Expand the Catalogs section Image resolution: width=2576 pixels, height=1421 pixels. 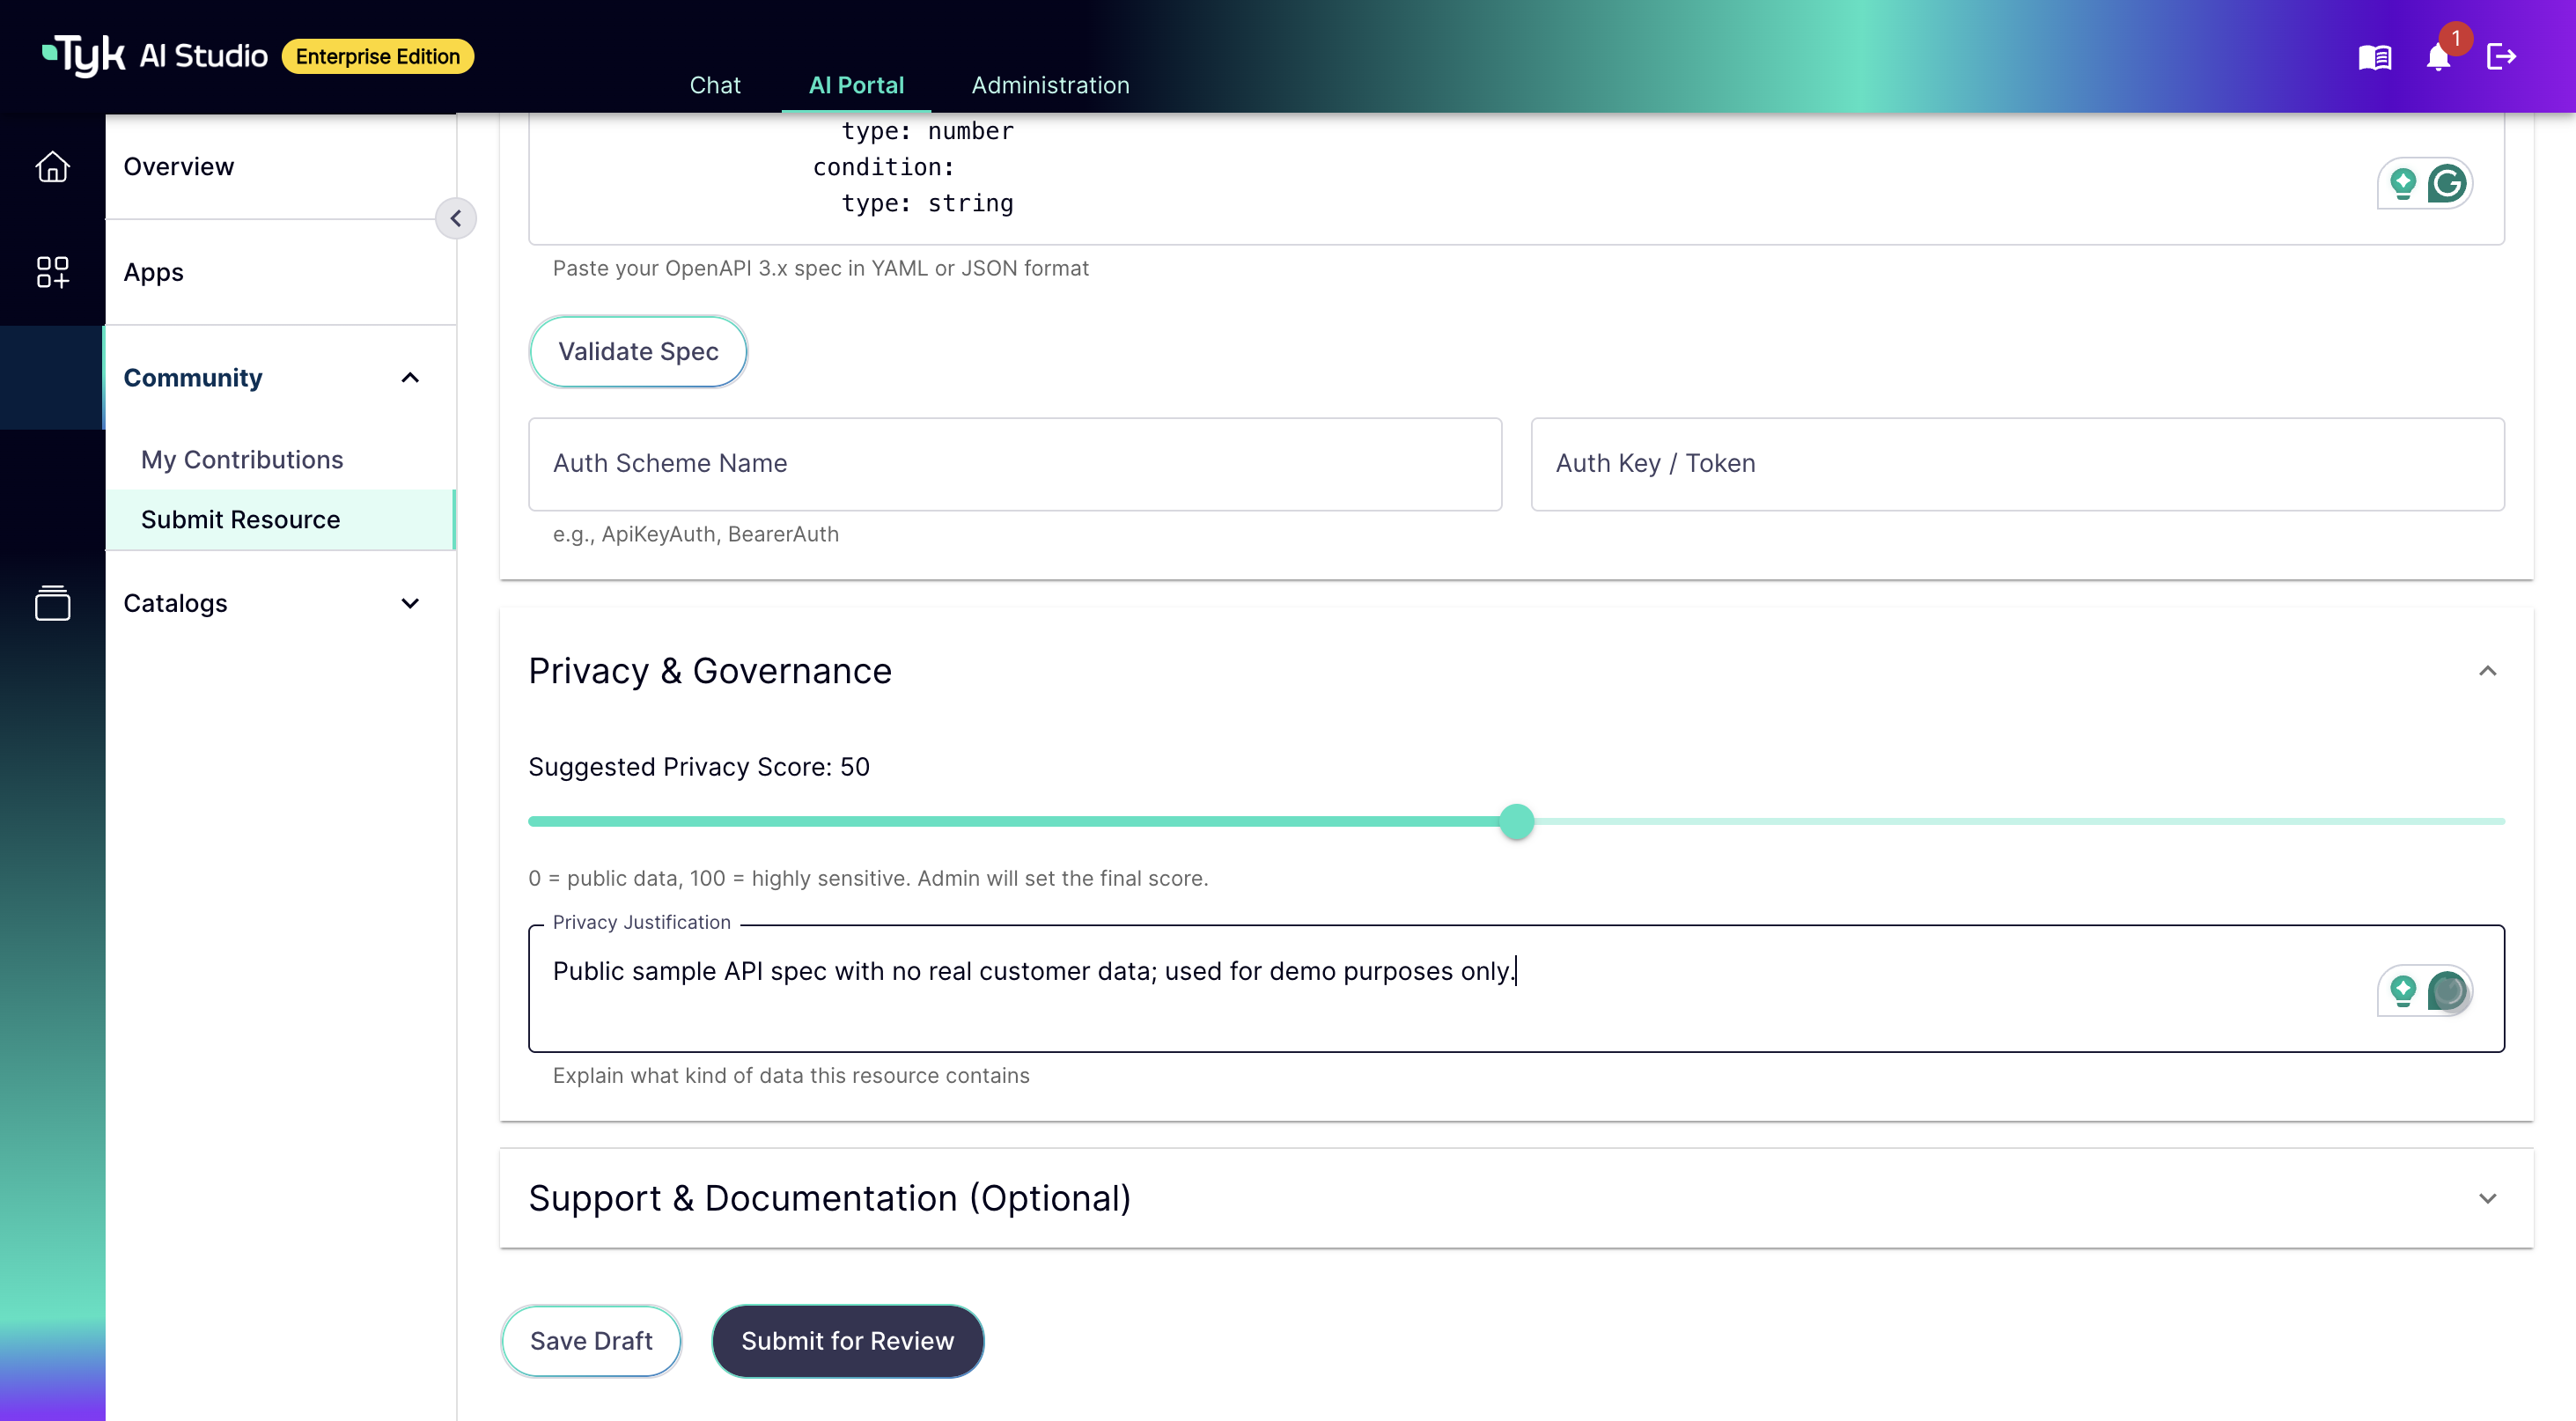(x=410, y=603)
